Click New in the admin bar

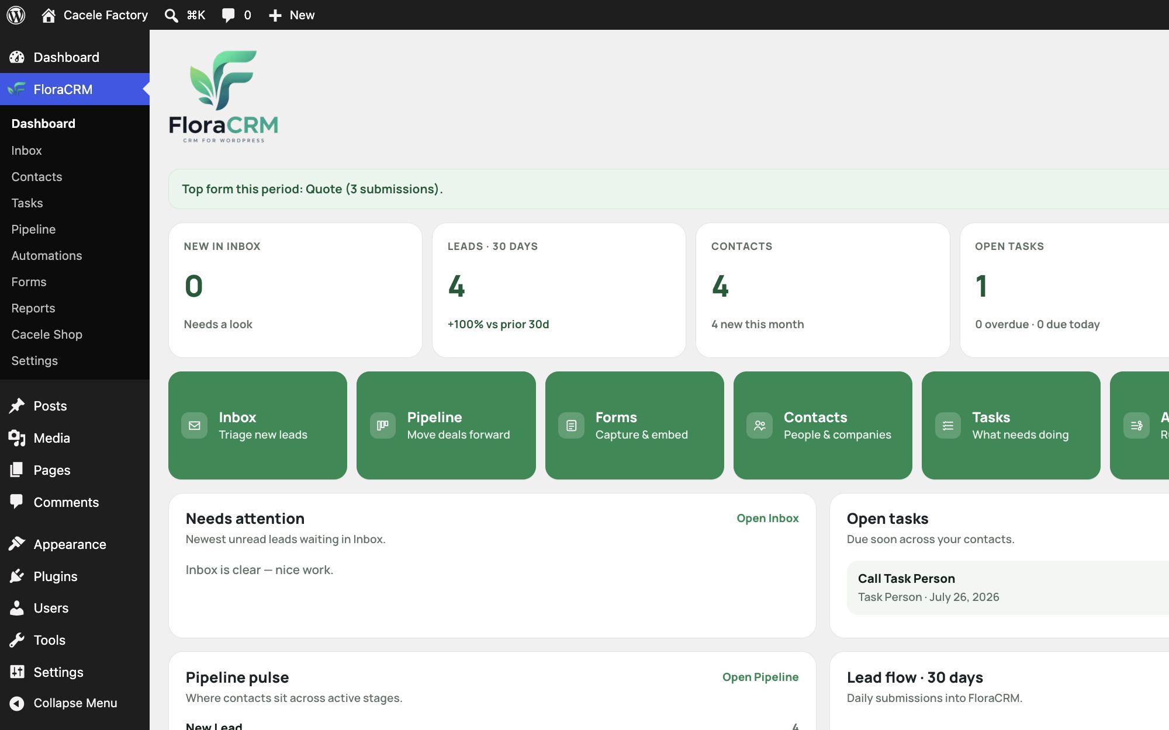tap(302, 15)
